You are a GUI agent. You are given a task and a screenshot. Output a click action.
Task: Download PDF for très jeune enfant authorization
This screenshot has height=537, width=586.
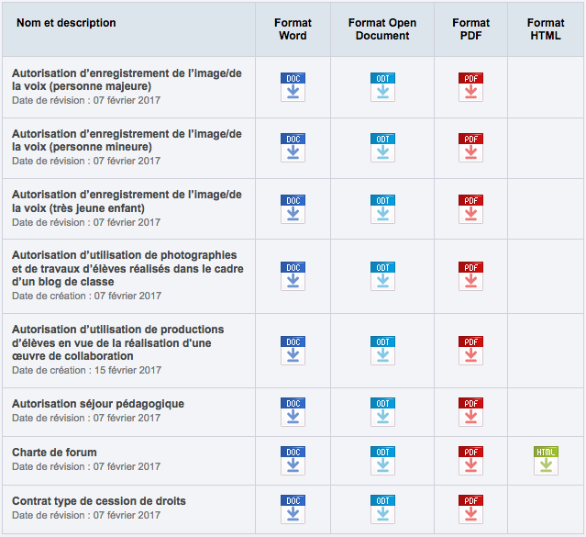pos(470,208)
